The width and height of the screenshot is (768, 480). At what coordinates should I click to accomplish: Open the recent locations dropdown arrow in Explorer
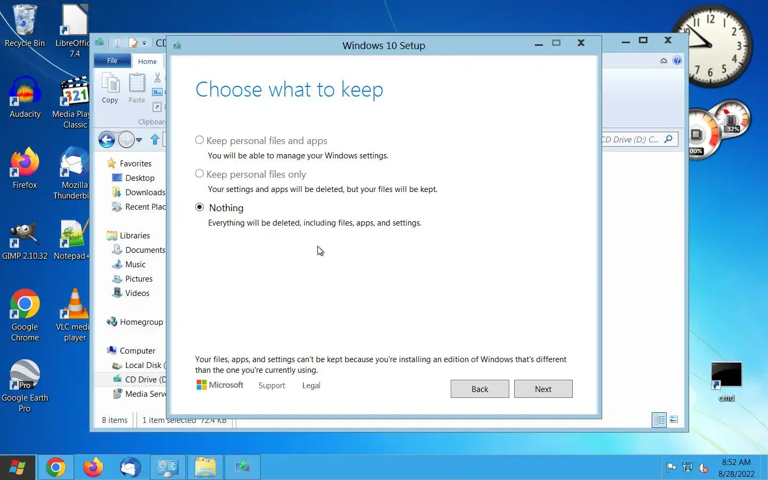point(139,140)
